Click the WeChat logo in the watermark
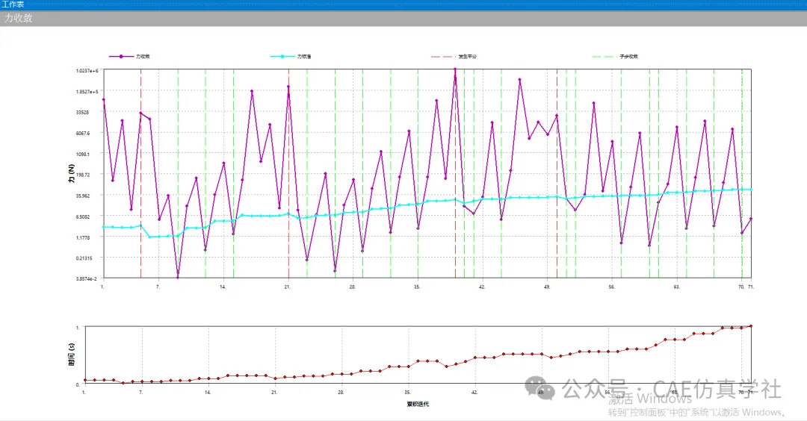807x421 pixels. (544, 389)
